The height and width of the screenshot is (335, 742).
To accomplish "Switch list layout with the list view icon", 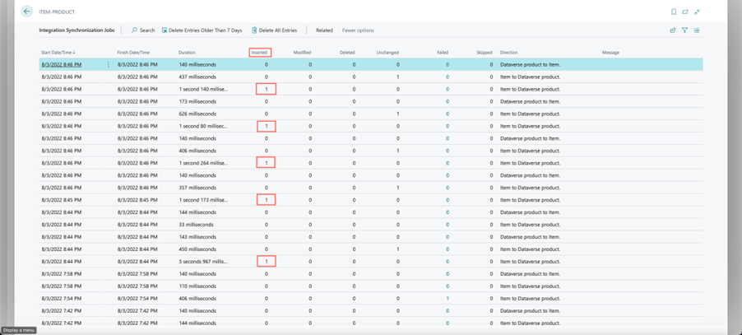I will coord(697,30).
